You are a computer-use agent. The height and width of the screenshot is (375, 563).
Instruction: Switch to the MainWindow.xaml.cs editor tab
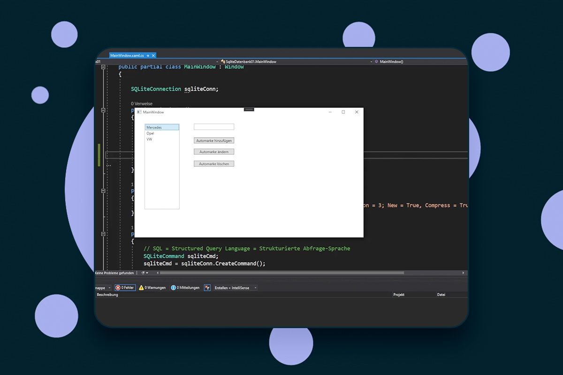point(127,55)
